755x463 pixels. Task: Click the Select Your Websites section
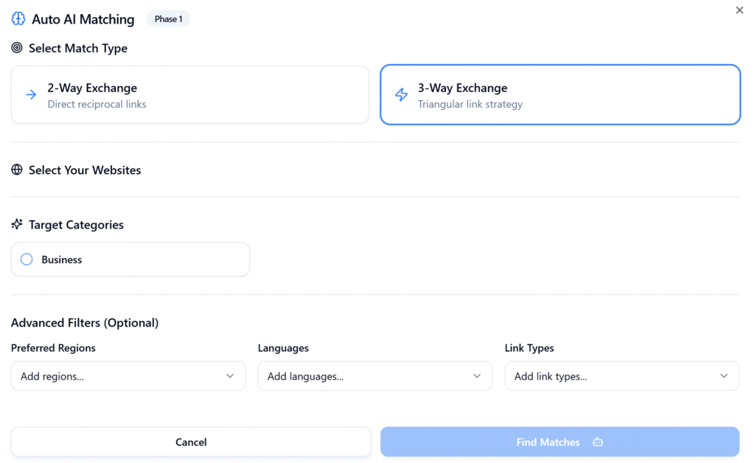(x=84, y=170)
